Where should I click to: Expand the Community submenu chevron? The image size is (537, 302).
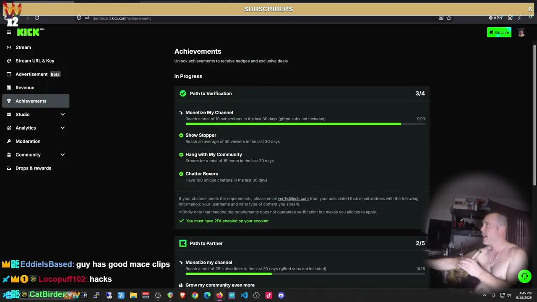coord(63,155)
